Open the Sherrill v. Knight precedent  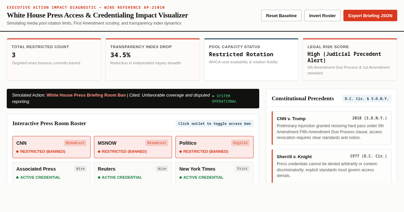pos(332,166)
